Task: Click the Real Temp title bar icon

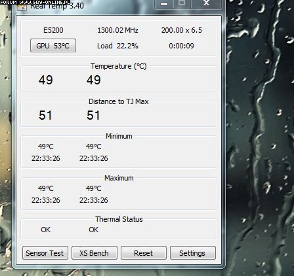Action: (x=22, y=7)
